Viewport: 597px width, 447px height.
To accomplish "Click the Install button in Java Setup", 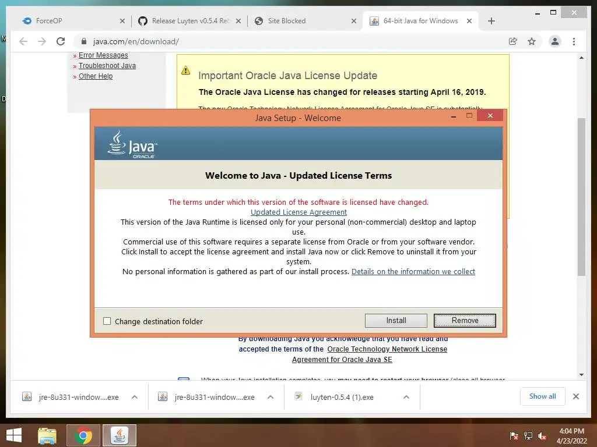I will (396, 321).
